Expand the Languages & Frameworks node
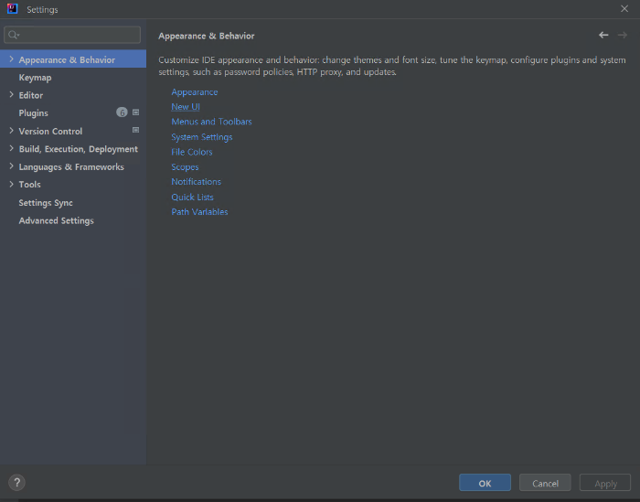This screenshot has height=502, width=640. pos(11,166)
